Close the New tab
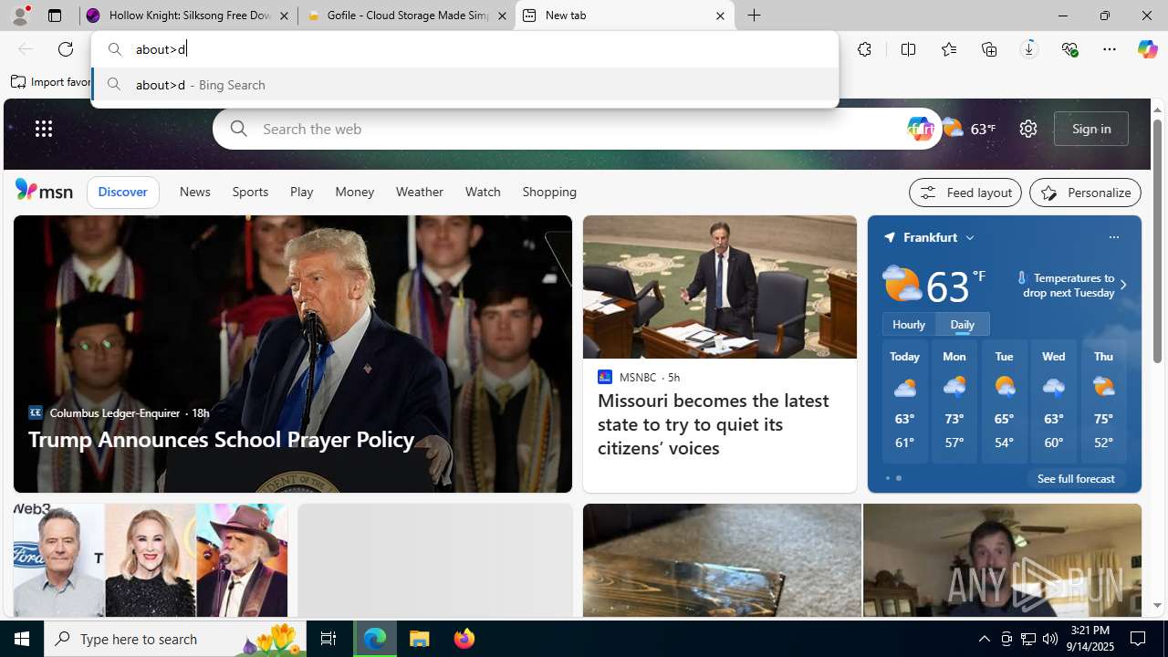Screen dimensions: 1168x657 tap(720, 16)
